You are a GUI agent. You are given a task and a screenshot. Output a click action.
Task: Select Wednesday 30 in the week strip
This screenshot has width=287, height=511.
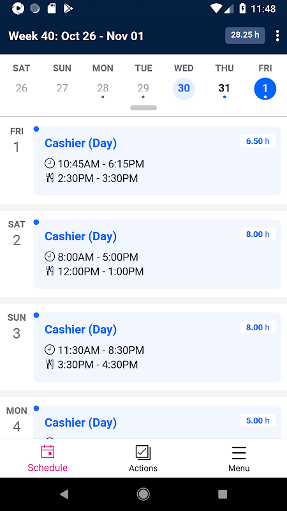click(184, 88)
